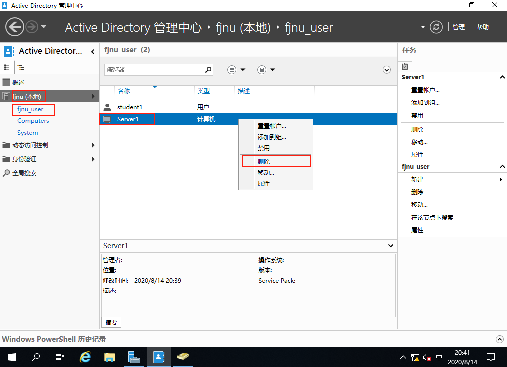The width and height of the screenshot is (507, 367).
Task: Expand the filter criteria chevron
Action: click(386, 70)
